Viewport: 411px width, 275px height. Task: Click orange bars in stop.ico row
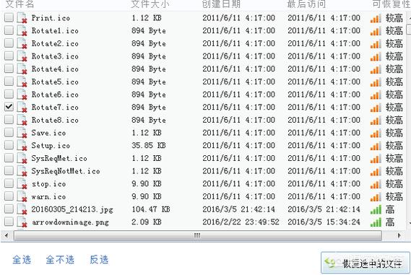pyautogui.click(x=376, y=184)
